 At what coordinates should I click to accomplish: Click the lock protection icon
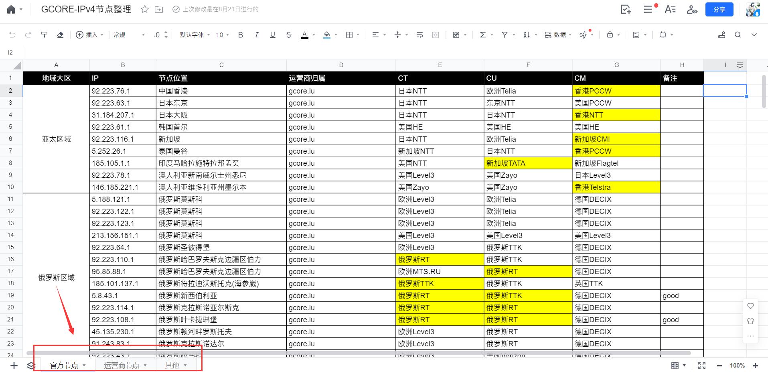pyautogui.click(x=610, y=35)
